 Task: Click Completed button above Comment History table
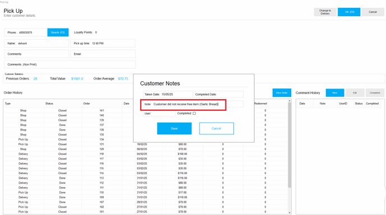click(375, 93)
